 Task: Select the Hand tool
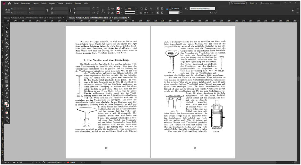(7, 93)
